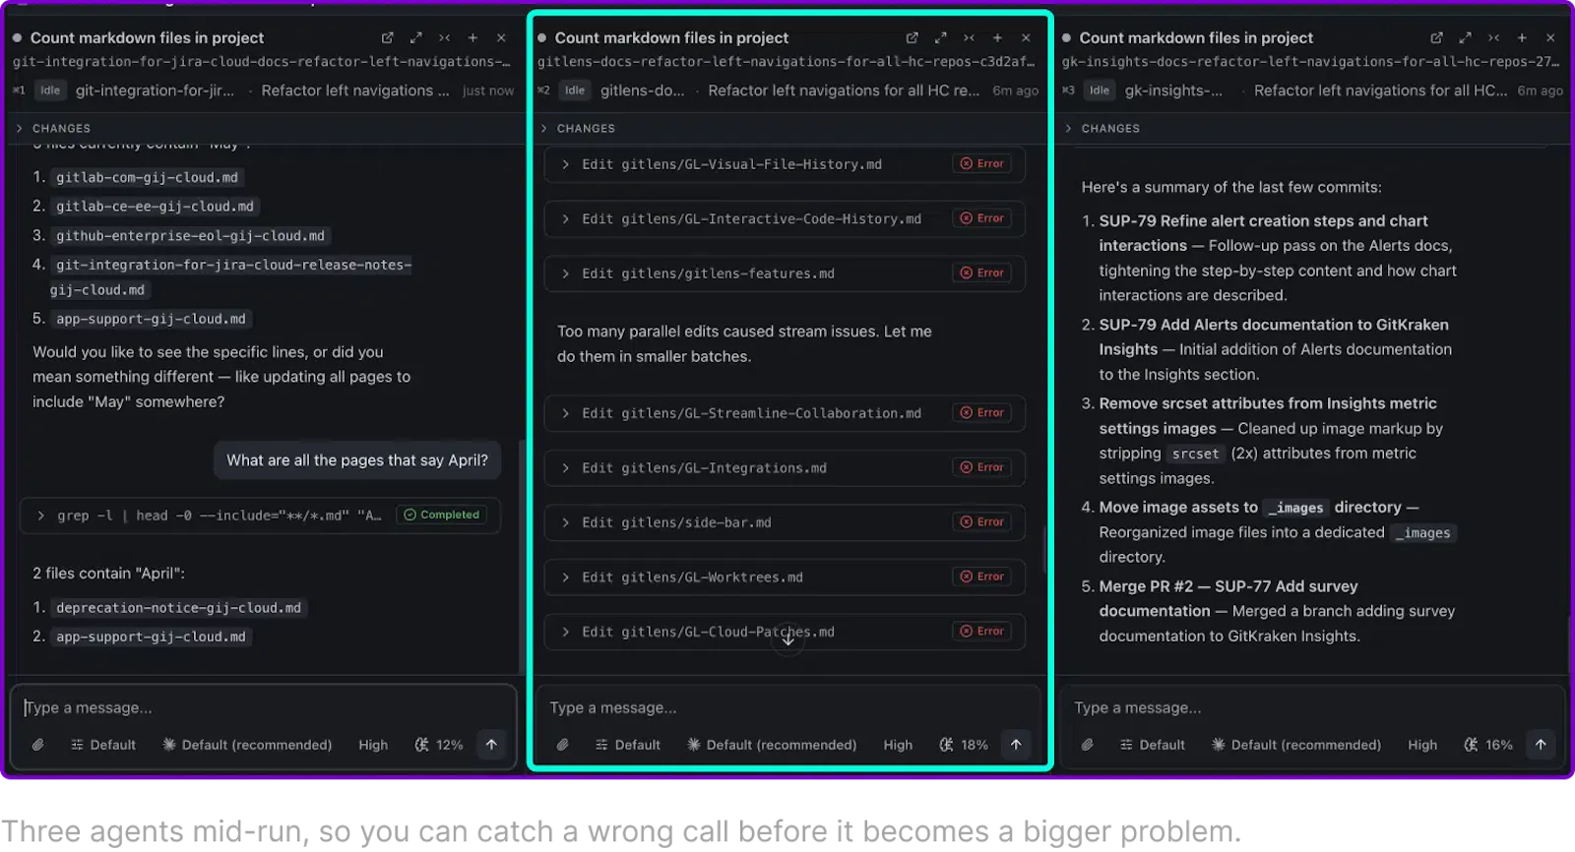Click the gitlens-do... branch name in panel header

tap(643, 91)
